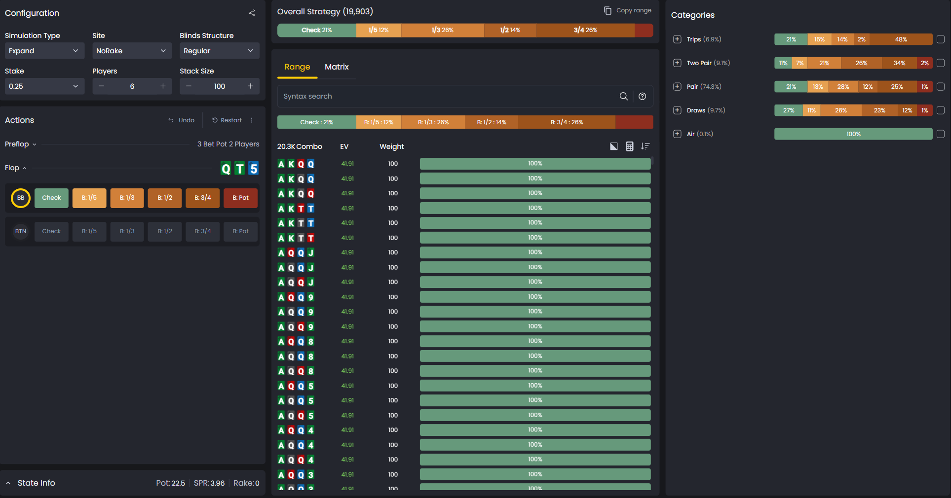
Task: Check the Draws category checkbox
Action: click(941, 110)
